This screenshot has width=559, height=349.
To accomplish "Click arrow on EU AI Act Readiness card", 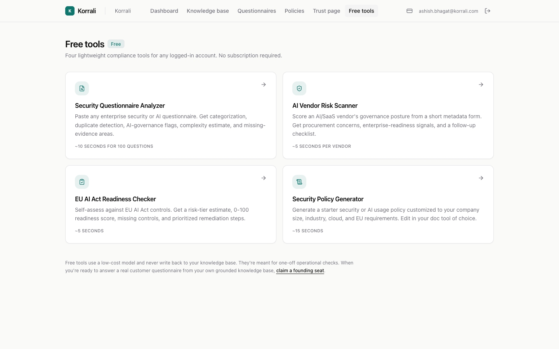I will [x=264, y=178].
